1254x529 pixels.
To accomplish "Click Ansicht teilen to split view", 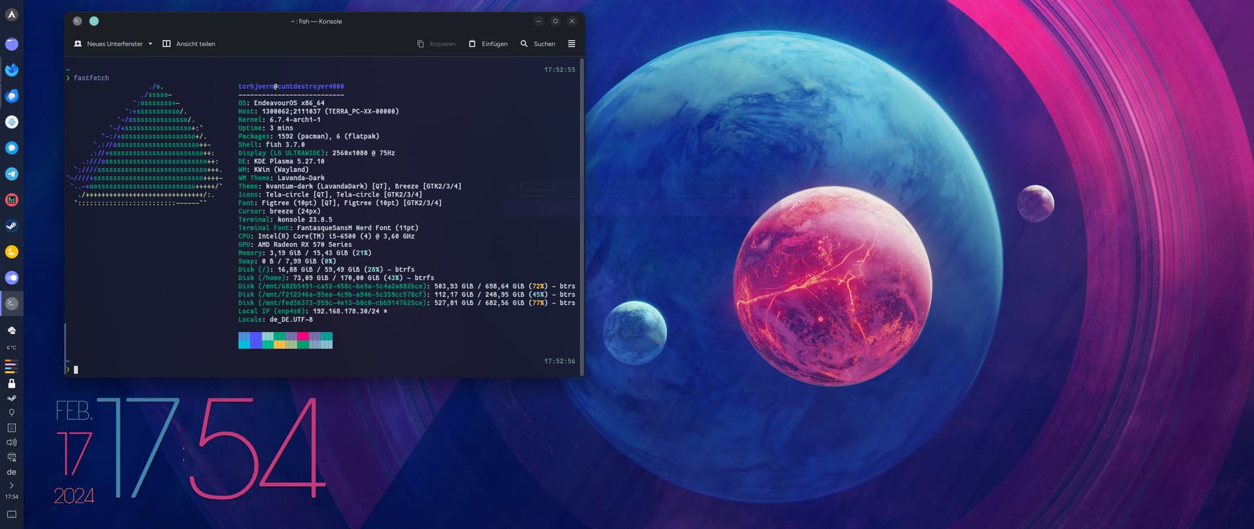I will click(189, 44).
